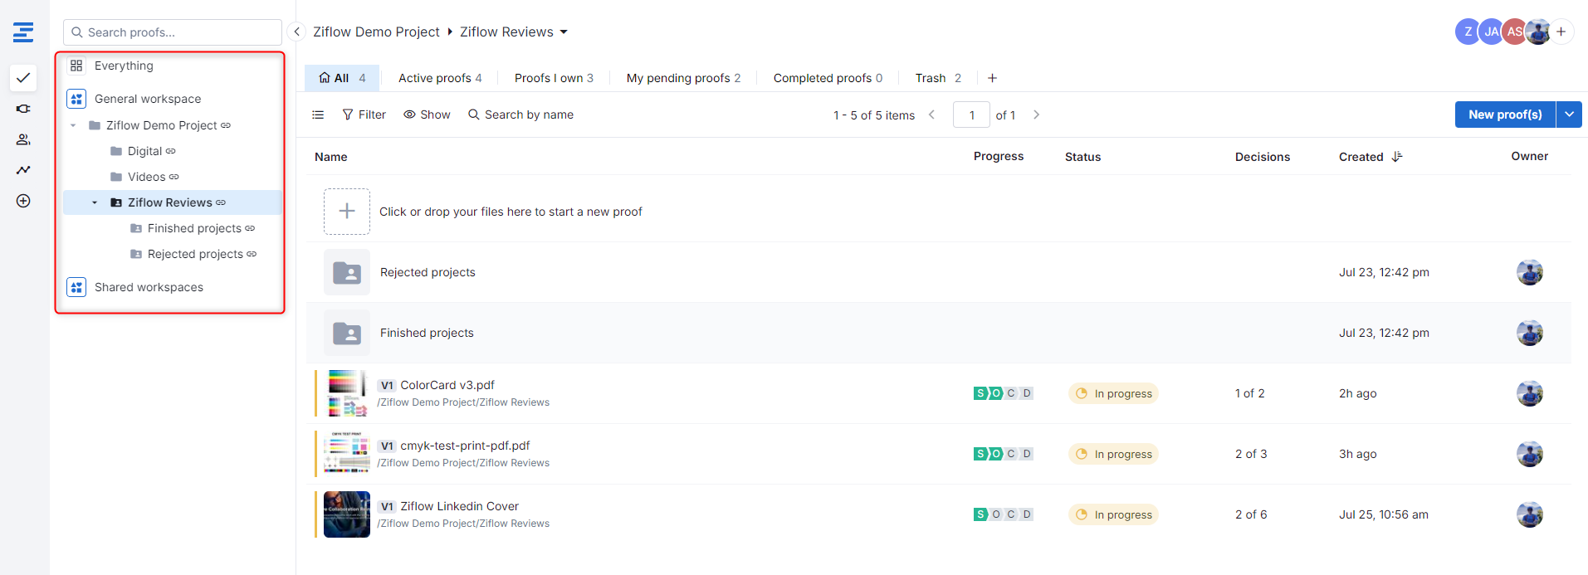Image resolution: width=1588 pixels, height=575 pixels.
Task: Go to the next page arrow
Action: (x=1036, y=115)
